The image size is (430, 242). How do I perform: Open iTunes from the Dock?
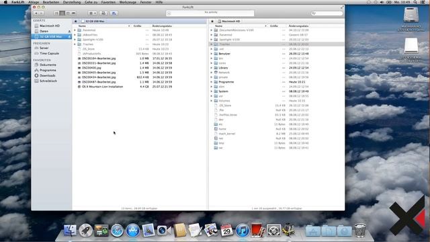pos(243,230)
